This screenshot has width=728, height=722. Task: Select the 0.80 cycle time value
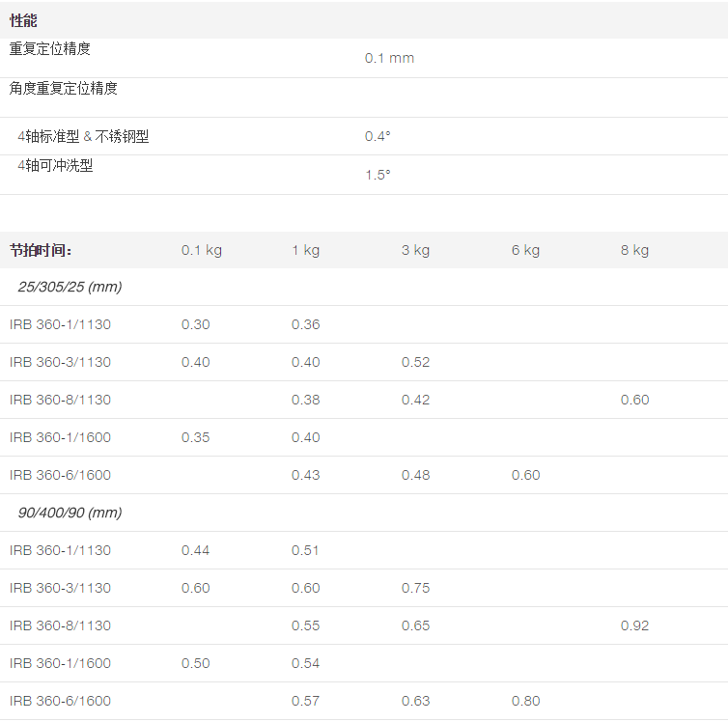(x=525, y=701)
